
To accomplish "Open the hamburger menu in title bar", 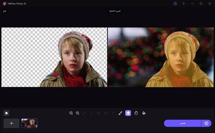I will click(x=184, y=4).
